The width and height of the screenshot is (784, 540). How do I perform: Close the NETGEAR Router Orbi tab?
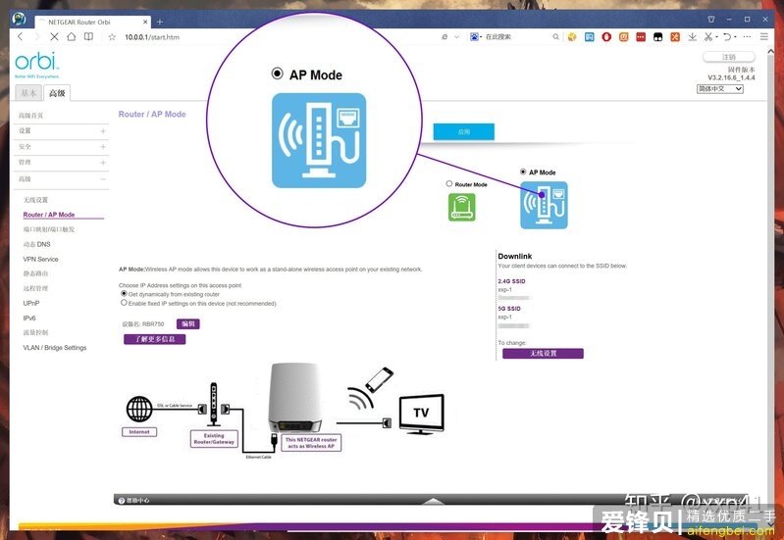coord(145,22)
